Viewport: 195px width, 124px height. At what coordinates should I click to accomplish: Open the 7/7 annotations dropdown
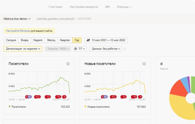(x=80, y=49)
